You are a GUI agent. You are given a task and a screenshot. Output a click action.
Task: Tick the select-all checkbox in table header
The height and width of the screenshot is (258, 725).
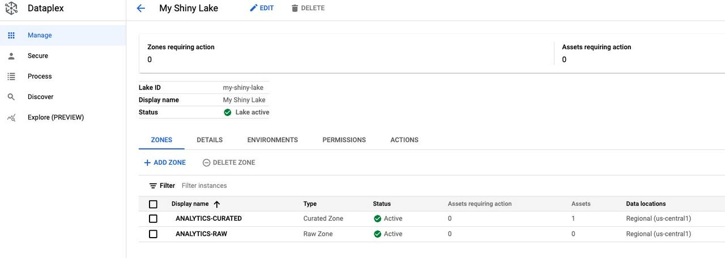153,204
